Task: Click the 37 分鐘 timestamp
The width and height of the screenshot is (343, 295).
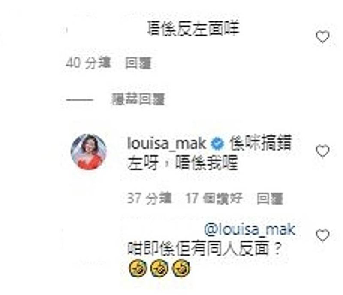Action: [149, 198]
